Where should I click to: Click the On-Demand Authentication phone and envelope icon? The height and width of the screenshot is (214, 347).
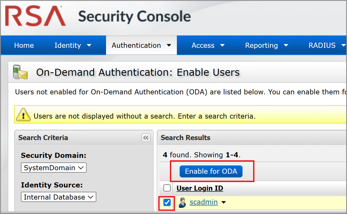tap(20, 72)
